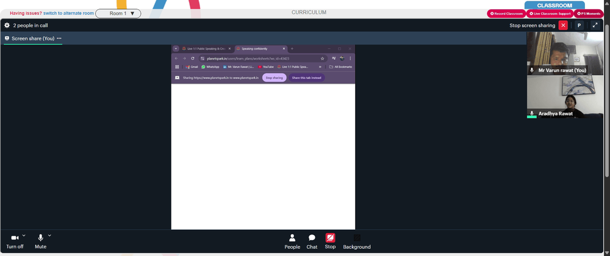
Task: Open the Room 1 dropdown
Action: 118,13
